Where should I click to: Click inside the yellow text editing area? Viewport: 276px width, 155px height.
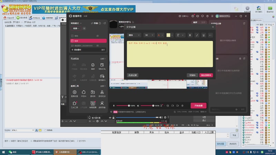170,54
